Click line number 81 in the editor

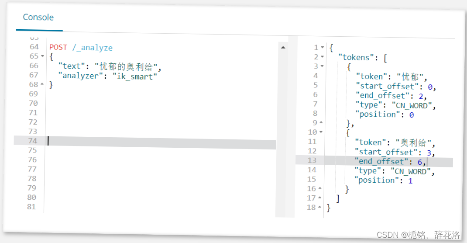(x=31, y=207)
